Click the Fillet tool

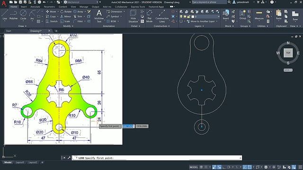point(78,21)
